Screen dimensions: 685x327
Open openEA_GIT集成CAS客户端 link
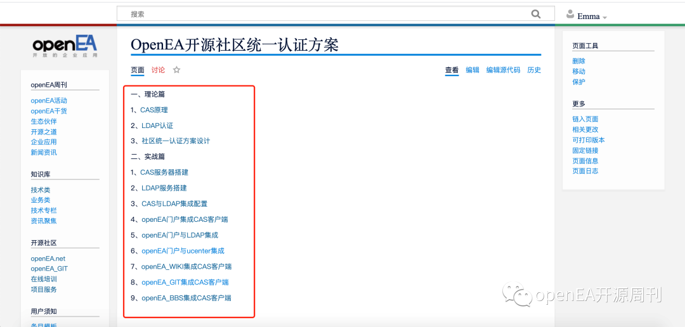pyautogui.click(x=185, y=283)
